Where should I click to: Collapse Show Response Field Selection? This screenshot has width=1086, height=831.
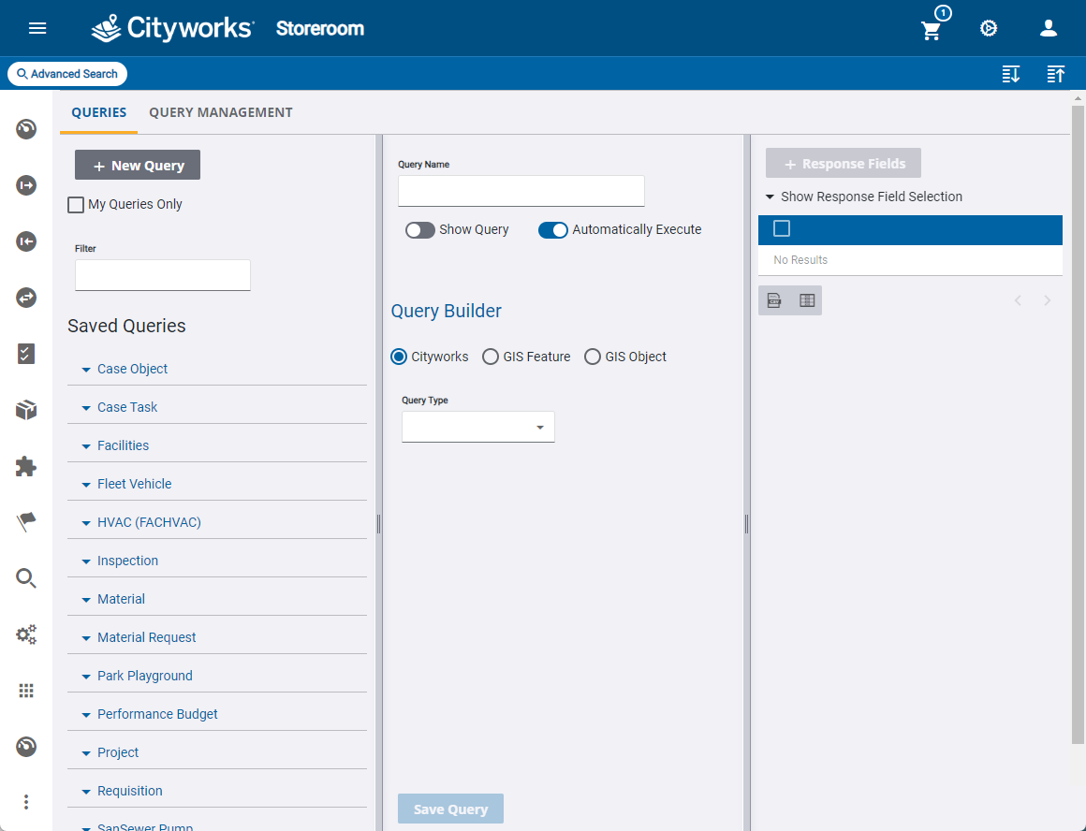click(x=862, y=197)
